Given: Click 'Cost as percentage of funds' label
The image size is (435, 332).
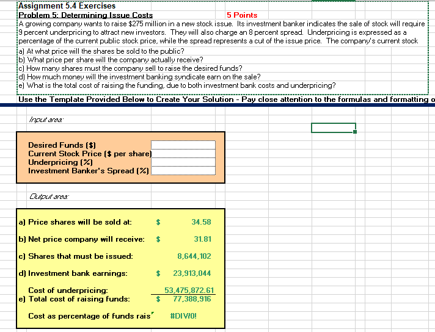Looking at the screenshot, I should (89, 316).
